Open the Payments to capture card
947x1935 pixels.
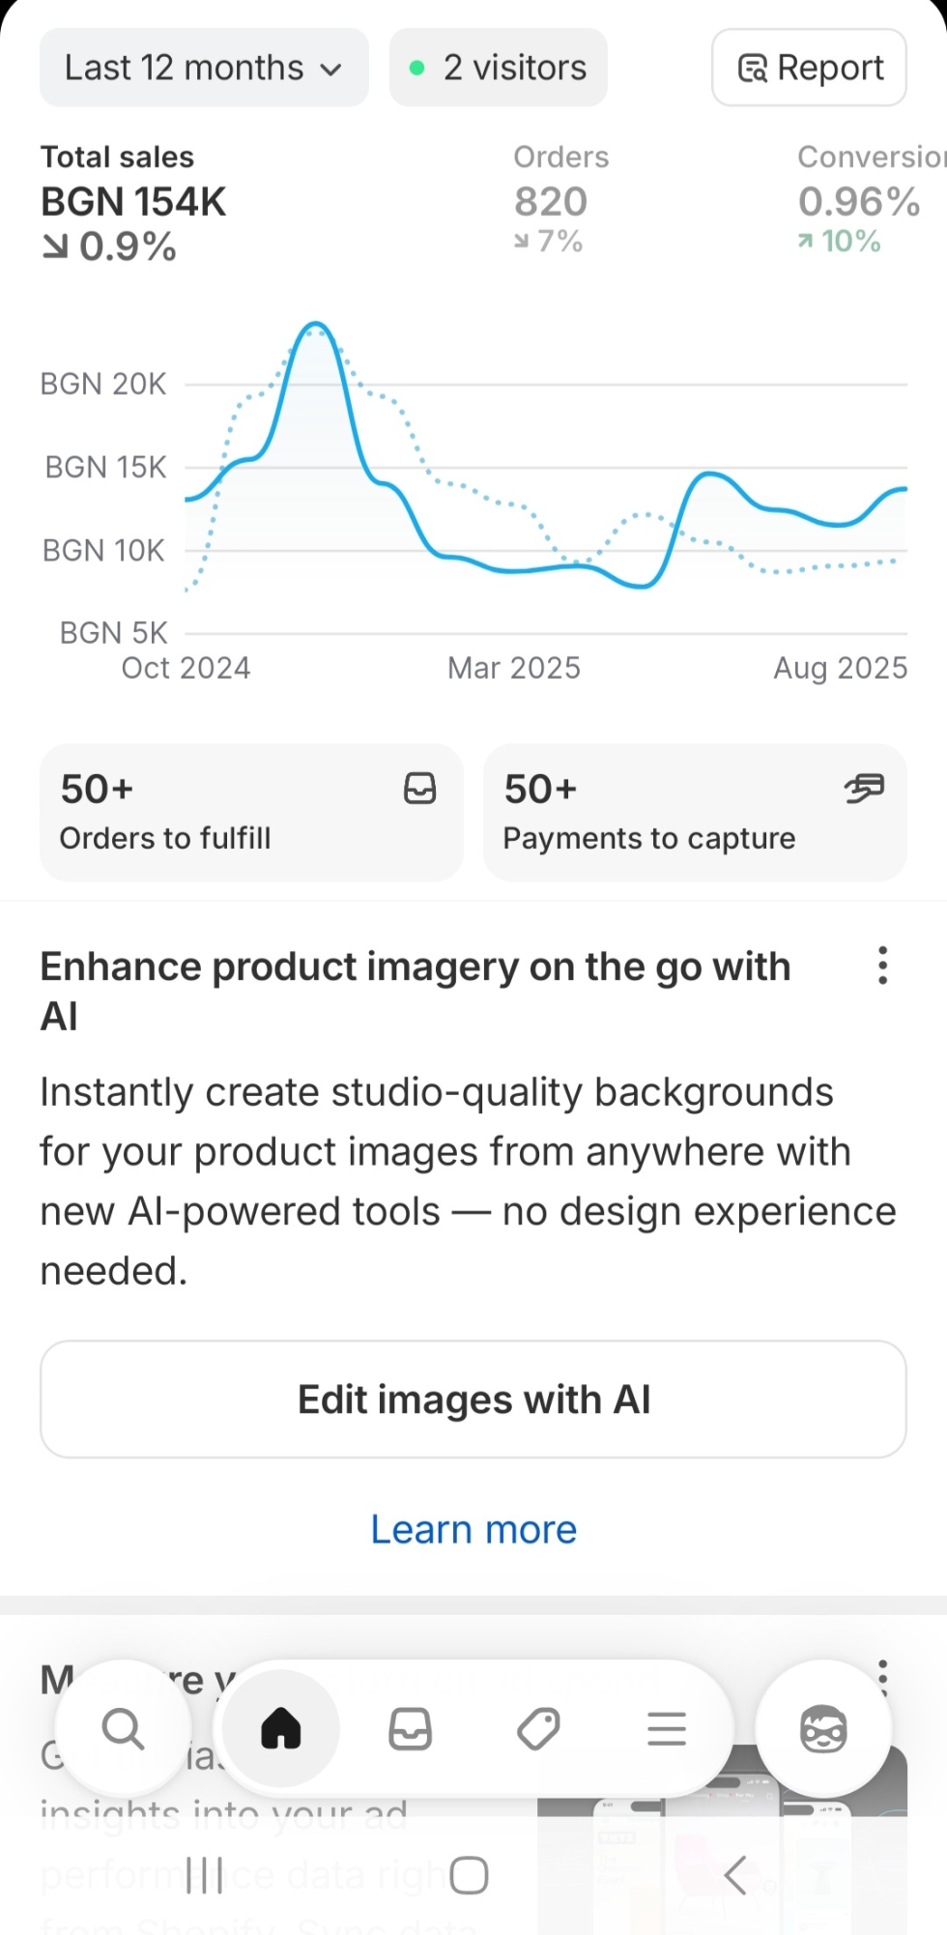tap(695, 812)
